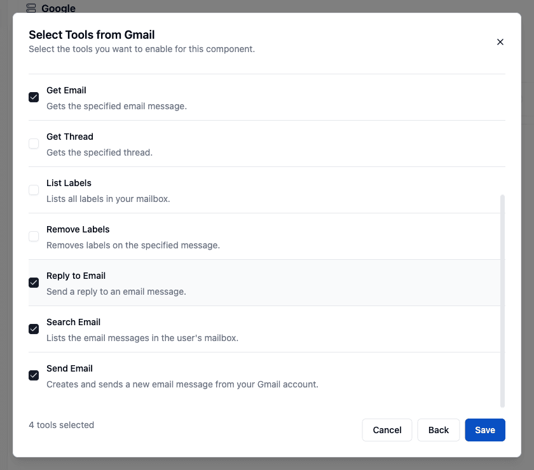This screenshot has height=470, width=534.
Task: Enable the List Labels tool checkbox
Action: [x=34, y=190]
